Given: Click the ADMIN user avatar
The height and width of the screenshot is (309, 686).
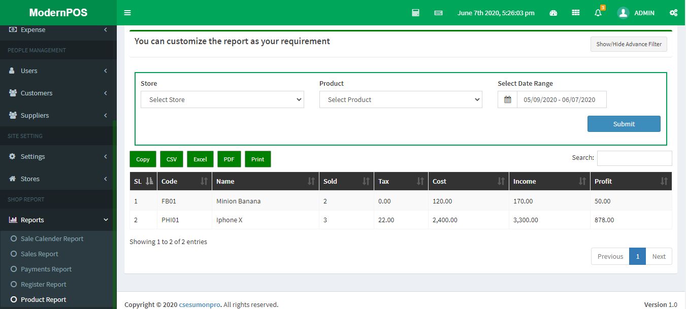Looking at the screenshot, I should pos(623,13).
